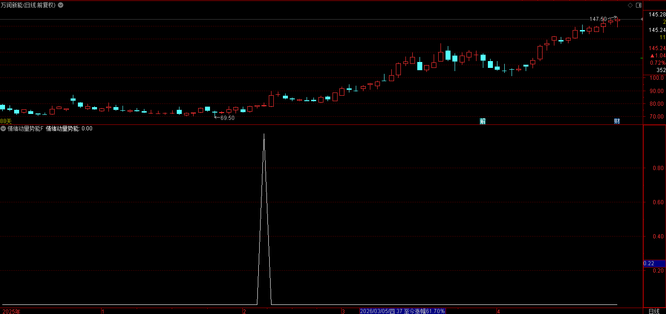The image size is (666, 314).
Task: Click the 情绪动量势能F indicator name
Action: [x=26, y=129]
